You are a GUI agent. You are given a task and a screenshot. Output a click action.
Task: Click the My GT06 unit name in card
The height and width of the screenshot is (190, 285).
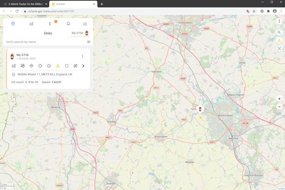point(22,55)
